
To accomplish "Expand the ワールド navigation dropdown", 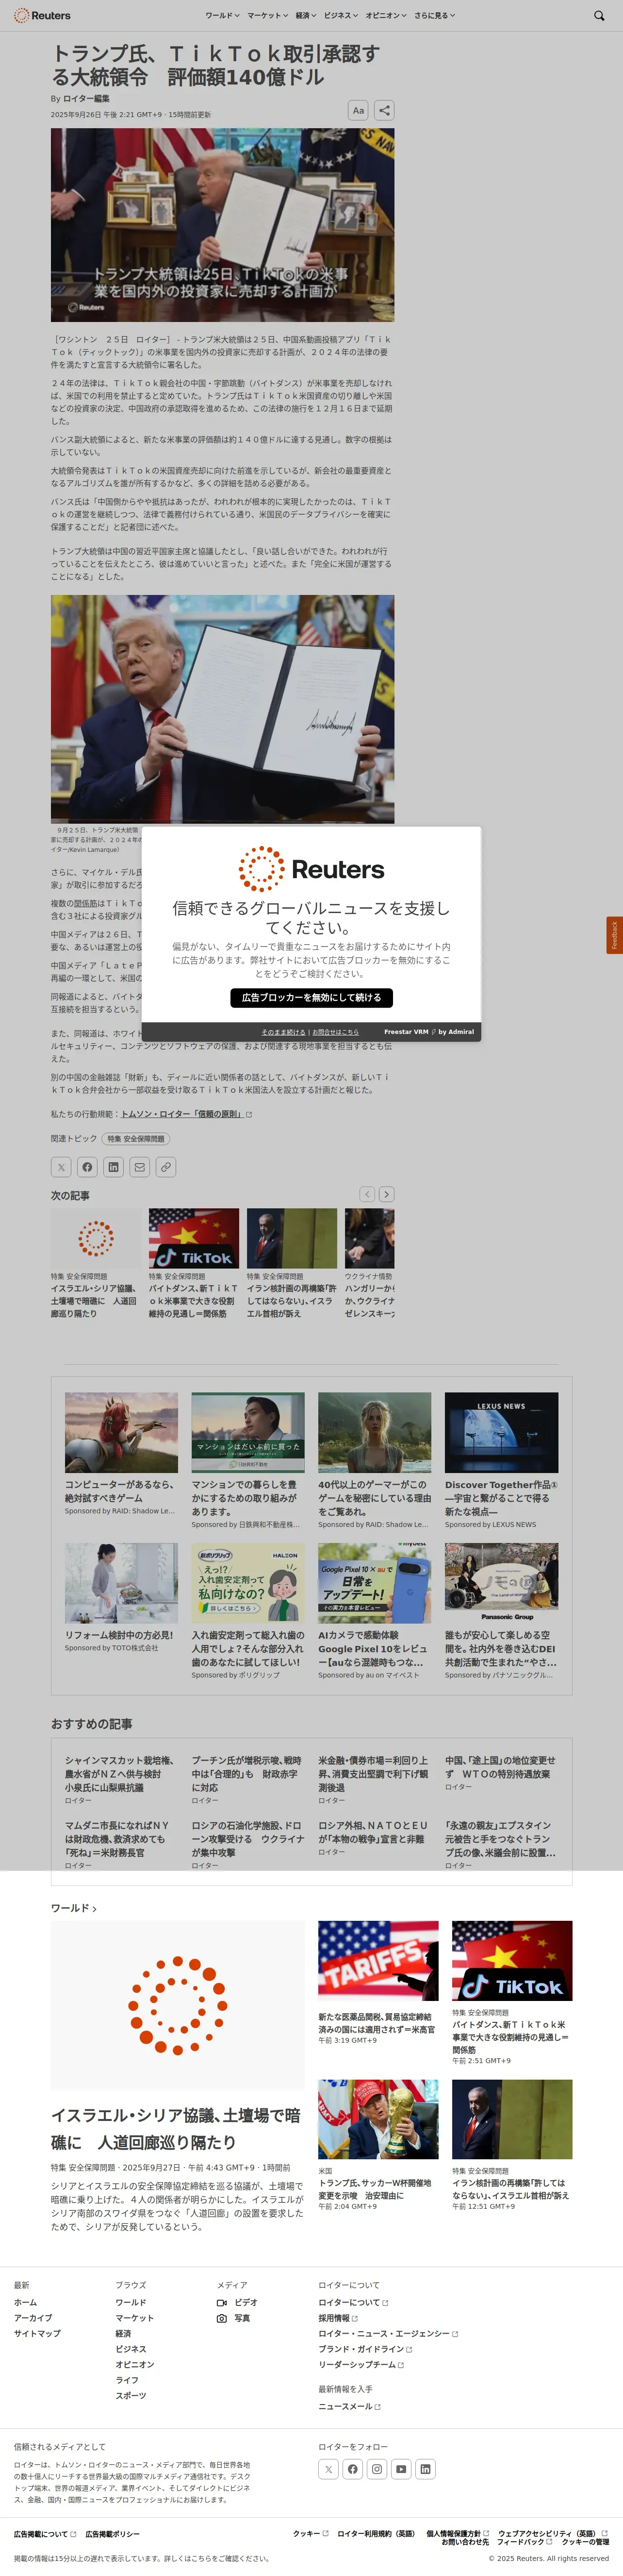I will [x=222, y=16].
